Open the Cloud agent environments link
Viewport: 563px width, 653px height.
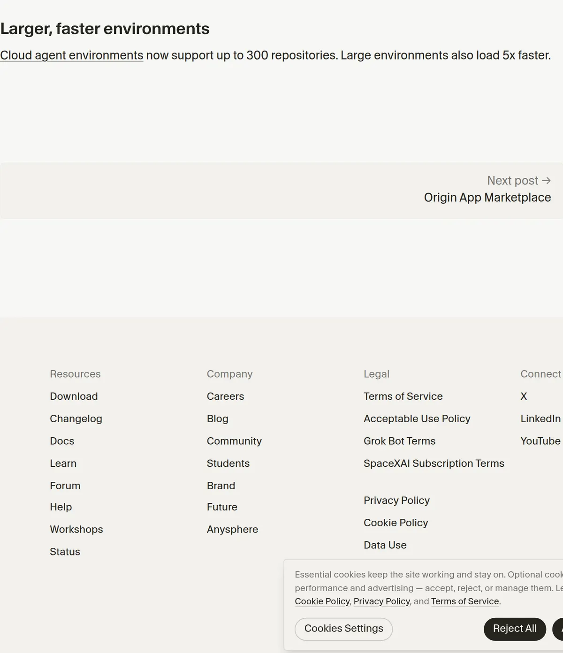72,55
